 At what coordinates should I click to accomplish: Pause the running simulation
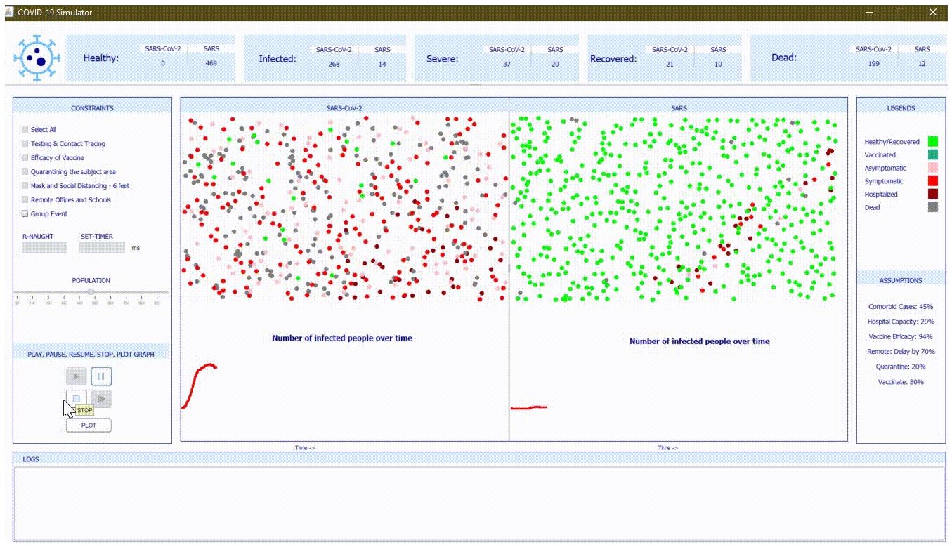pyautogui.click(x=101, y=377)
